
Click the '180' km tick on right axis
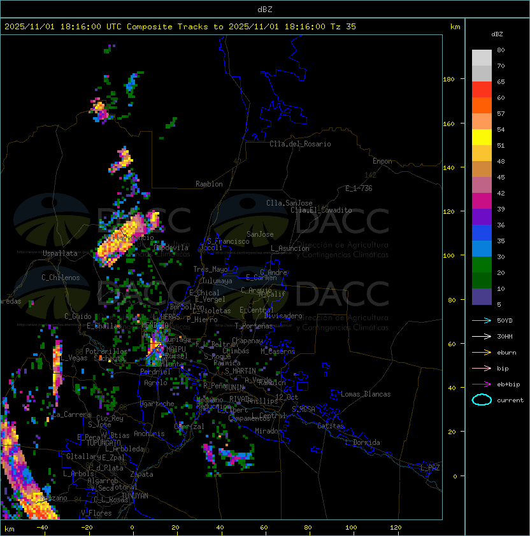point(448,80)
